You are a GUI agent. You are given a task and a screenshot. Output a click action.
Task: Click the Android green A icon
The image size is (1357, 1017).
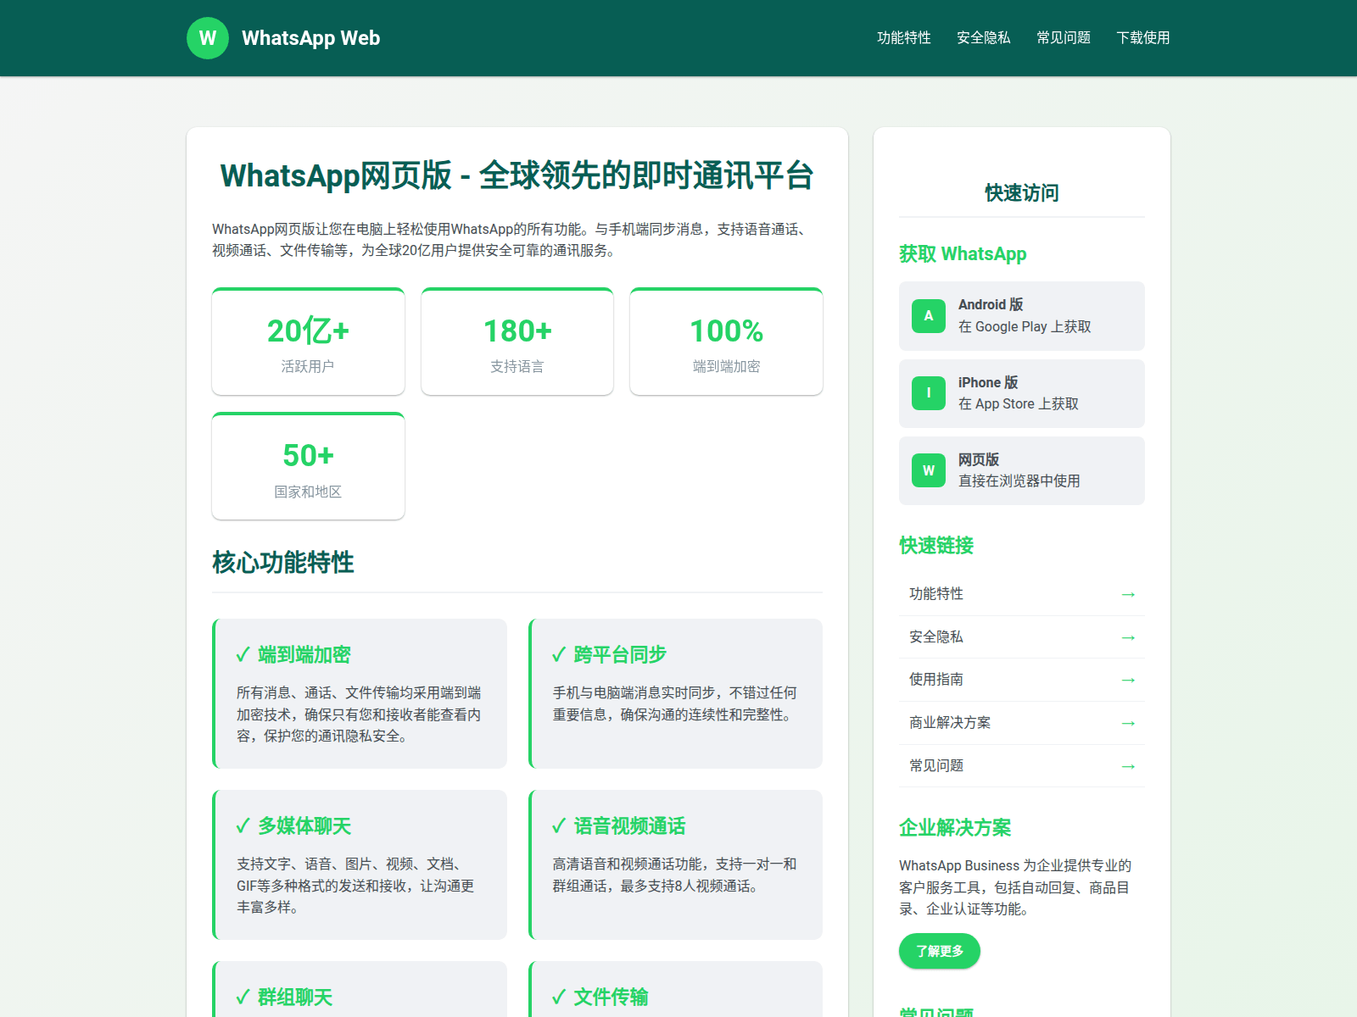point(929,316)
